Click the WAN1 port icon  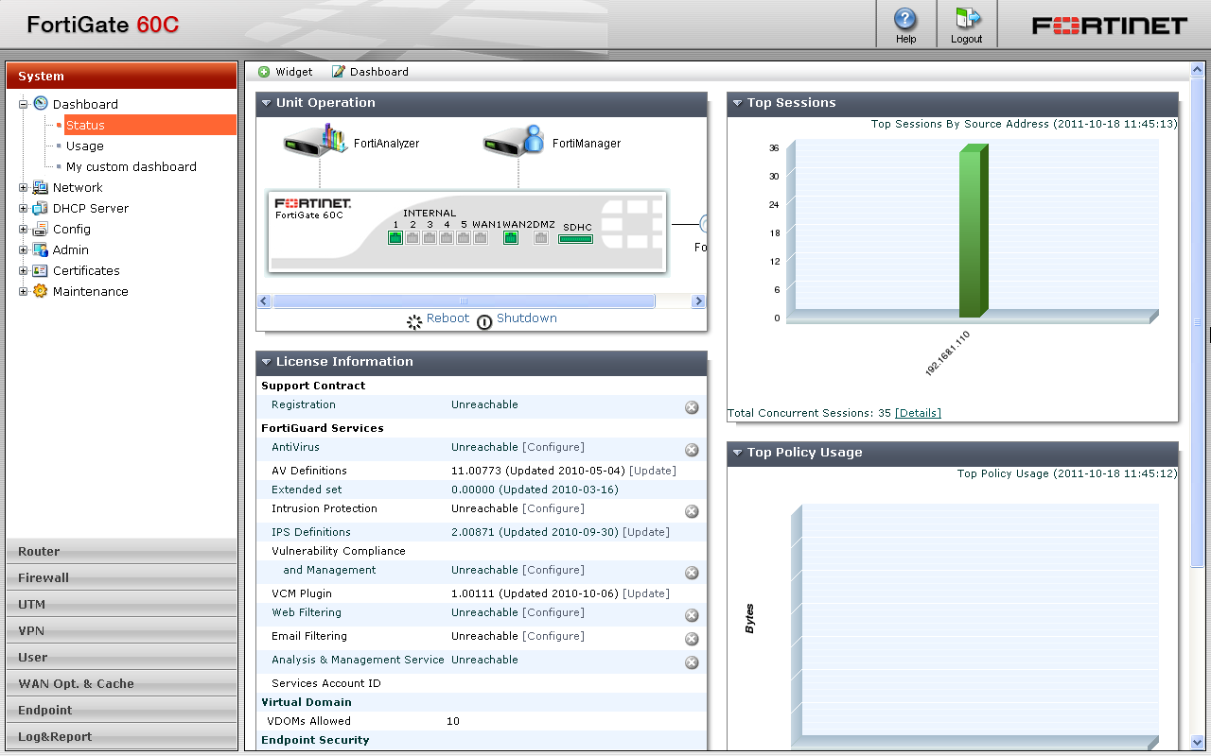481,238
